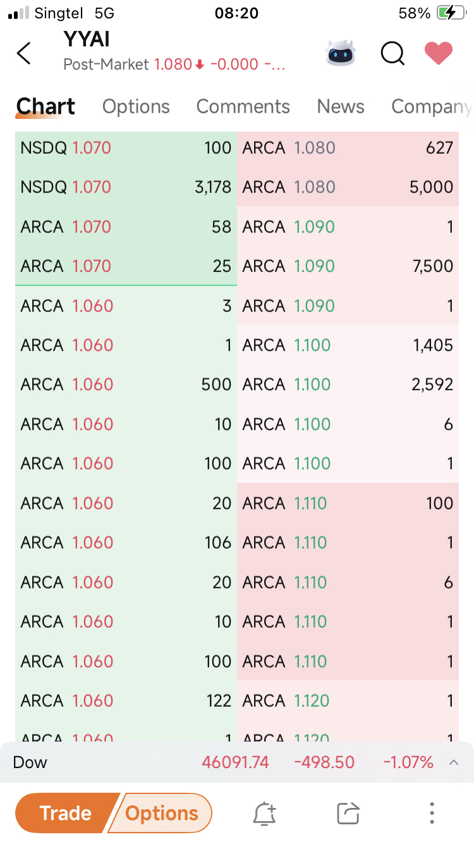
Task: Tap the back arrow icon
Action: click(24, 53)
